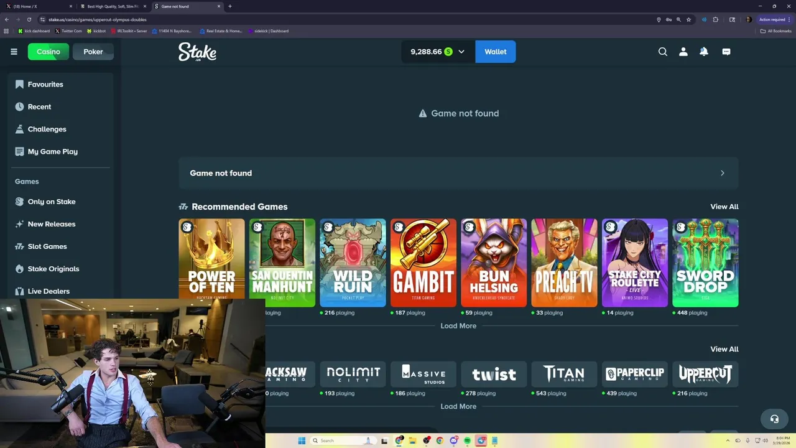
Task: Switch to the Best High Quality browser tab
Action: click(x=113, y=6)
